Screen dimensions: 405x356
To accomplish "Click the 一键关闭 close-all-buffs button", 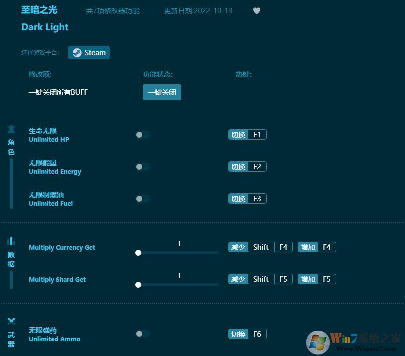I will (162, 92).
